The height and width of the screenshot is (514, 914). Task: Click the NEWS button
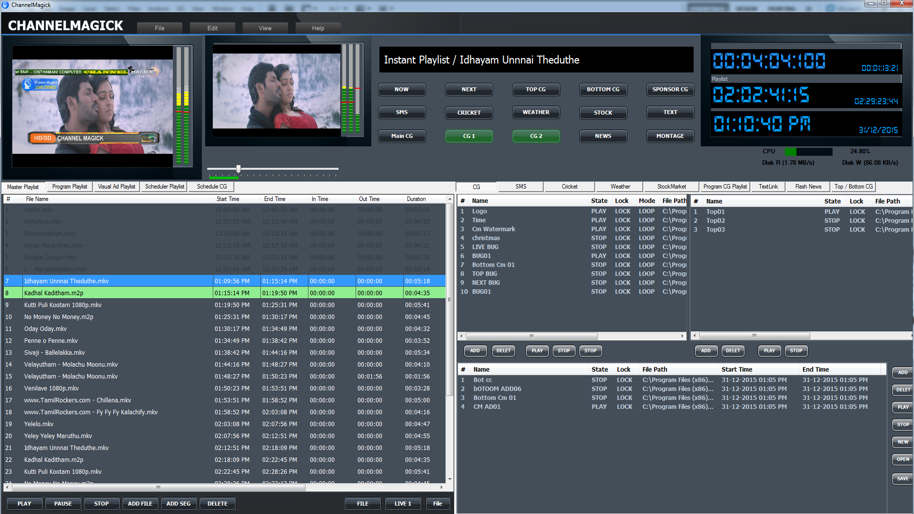point(603,136)
